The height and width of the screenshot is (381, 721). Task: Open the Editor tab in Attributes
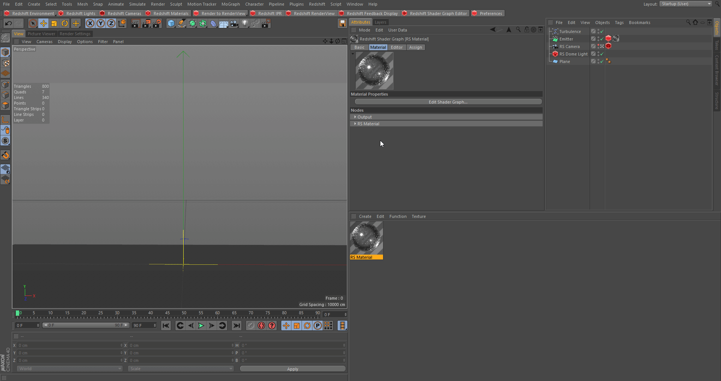point(397,47)
